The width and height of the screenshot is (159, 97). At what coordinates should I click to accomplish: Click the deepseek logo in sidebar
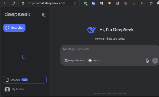click(x=17, y=14)
